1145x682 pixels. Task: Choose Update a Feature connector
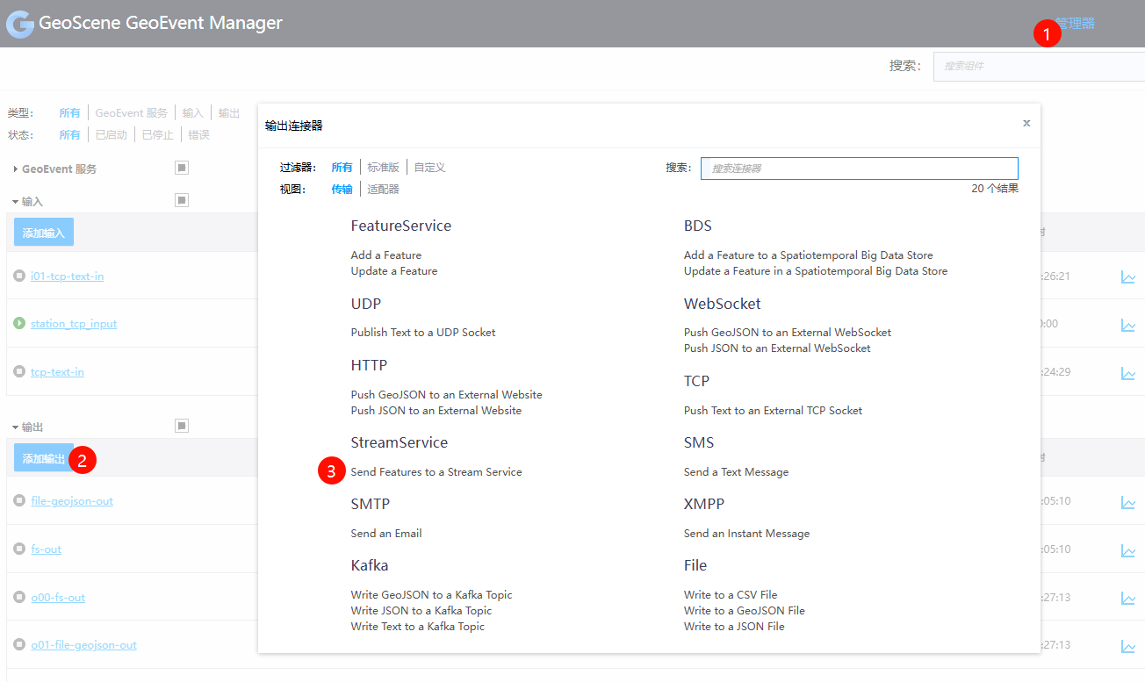coord(394,271)
